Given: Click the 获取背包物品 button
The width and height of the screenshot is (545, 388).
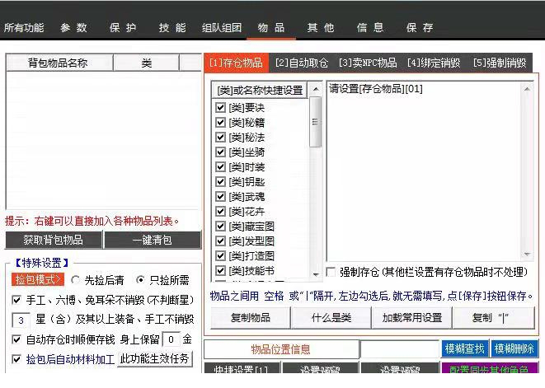Looking at the screenshot, I should [x=54, y=240].
